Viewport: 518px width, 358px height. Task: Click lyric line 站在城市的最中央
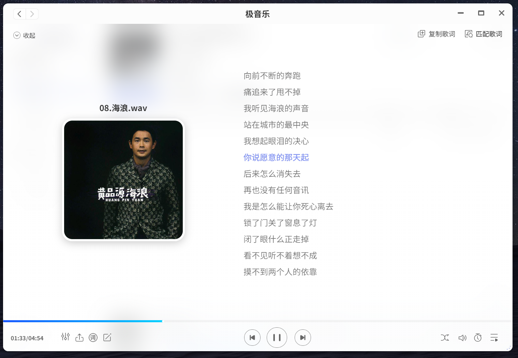(276, 125)
